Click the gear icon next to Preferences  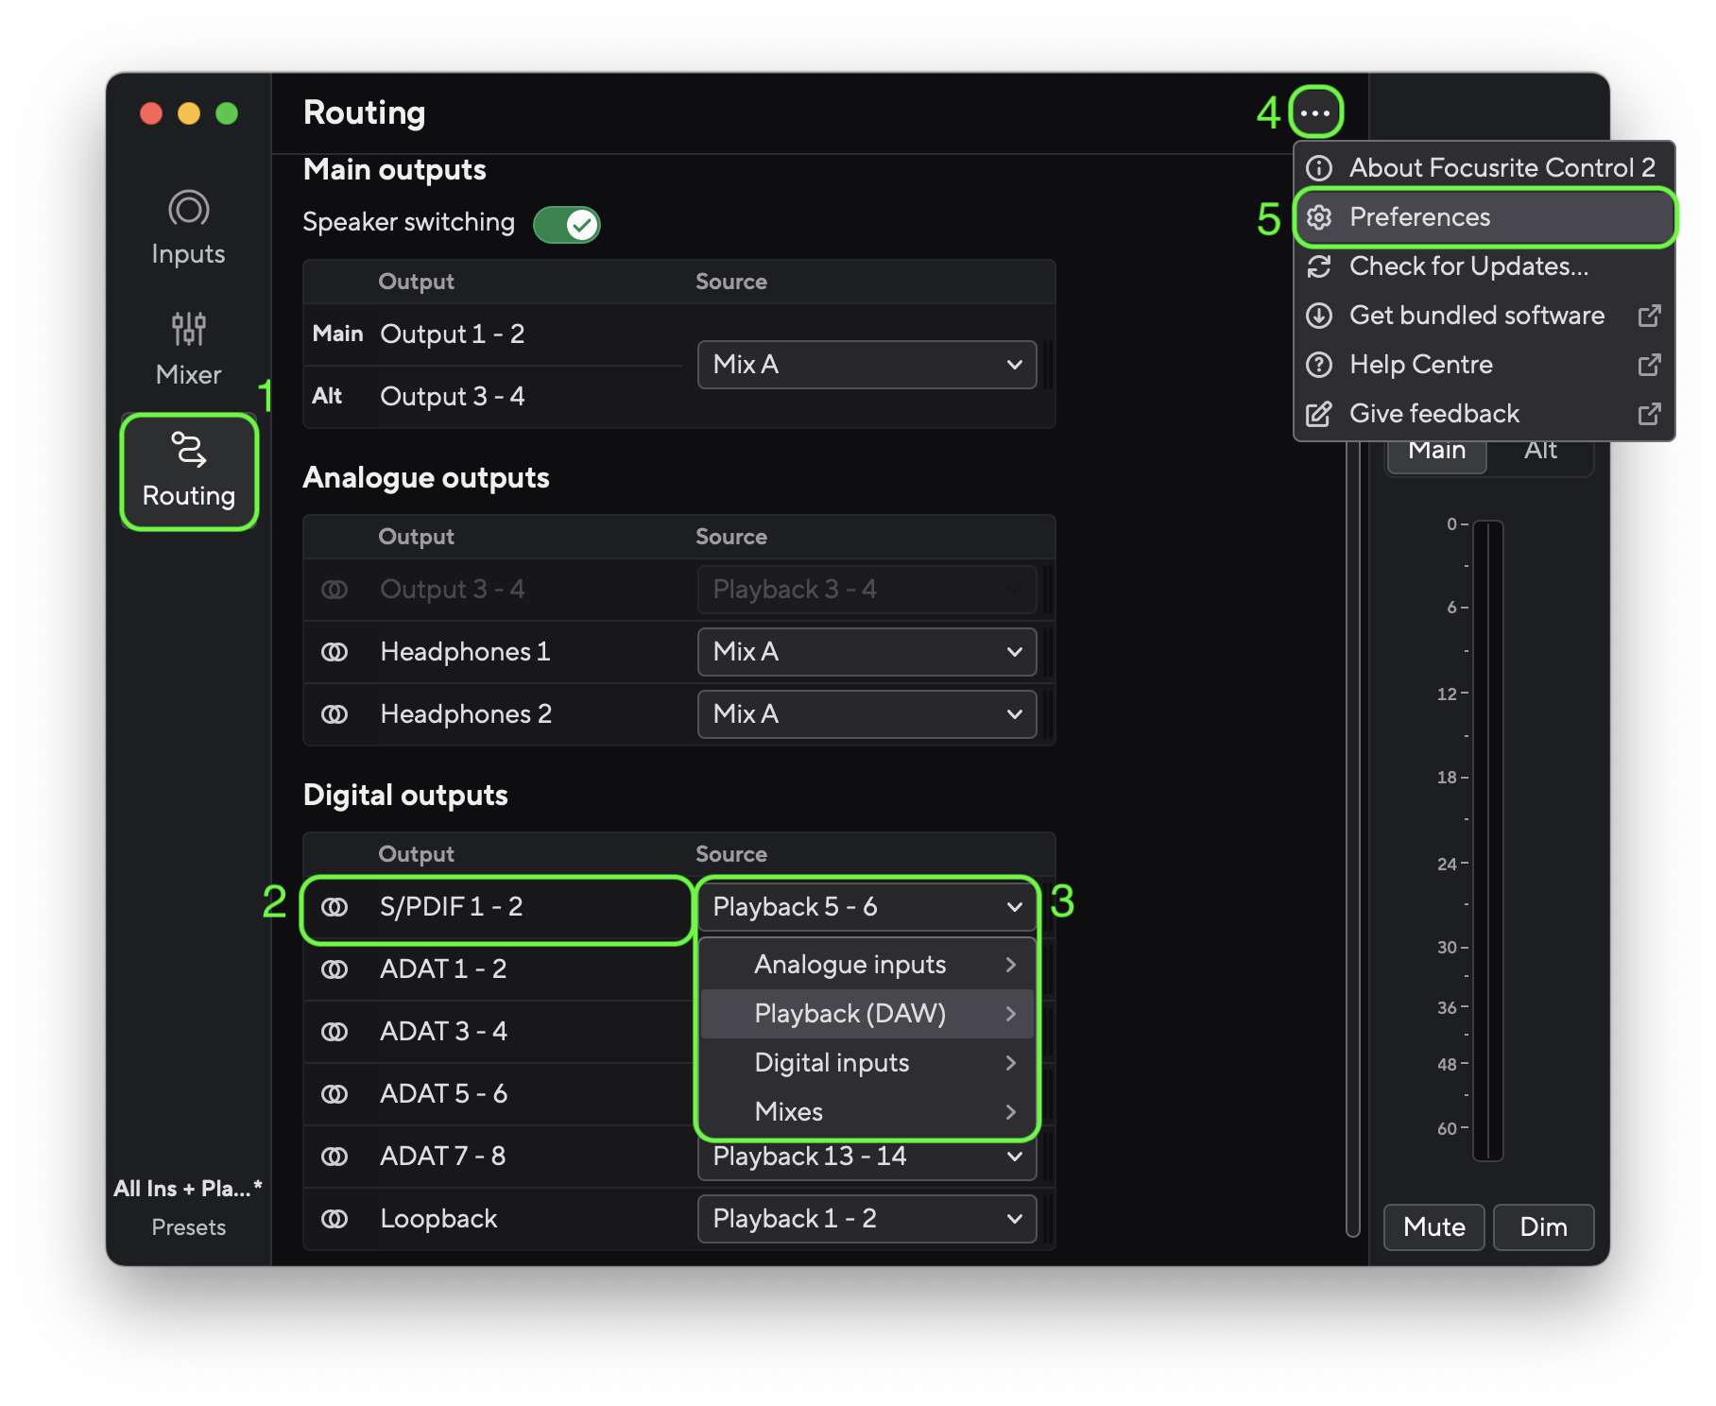point(1319,217)
